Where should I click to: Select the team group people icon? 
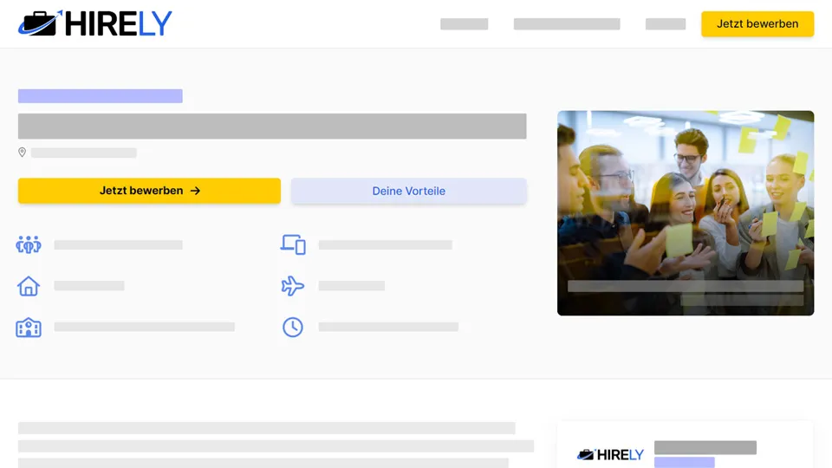29,245
